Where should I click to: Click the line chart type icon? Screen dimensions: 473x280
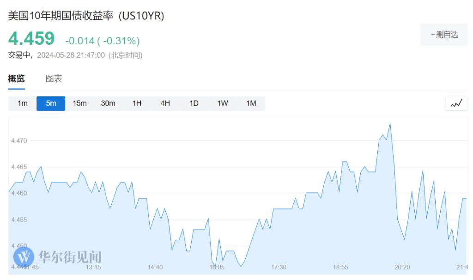point(456,104)
